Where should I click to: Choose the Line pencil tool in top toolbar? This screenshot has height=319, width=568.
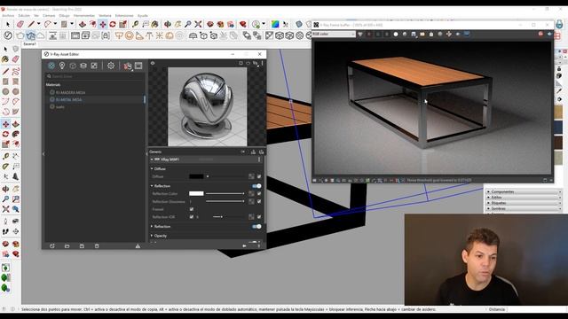31,24
